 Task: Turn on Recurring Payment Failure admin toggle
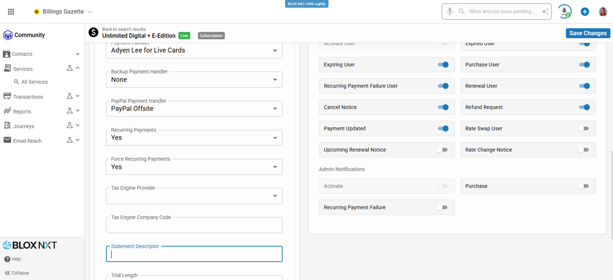(442, 208)
